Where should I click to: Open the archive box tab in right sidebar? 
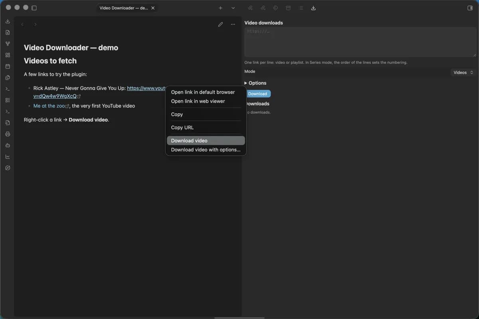288,8
